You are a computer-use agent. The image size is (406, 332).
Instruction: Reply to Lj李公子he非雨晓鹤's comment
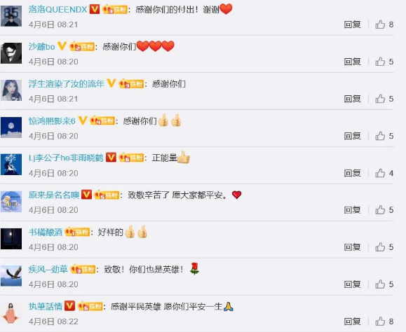tap(352, 173)
